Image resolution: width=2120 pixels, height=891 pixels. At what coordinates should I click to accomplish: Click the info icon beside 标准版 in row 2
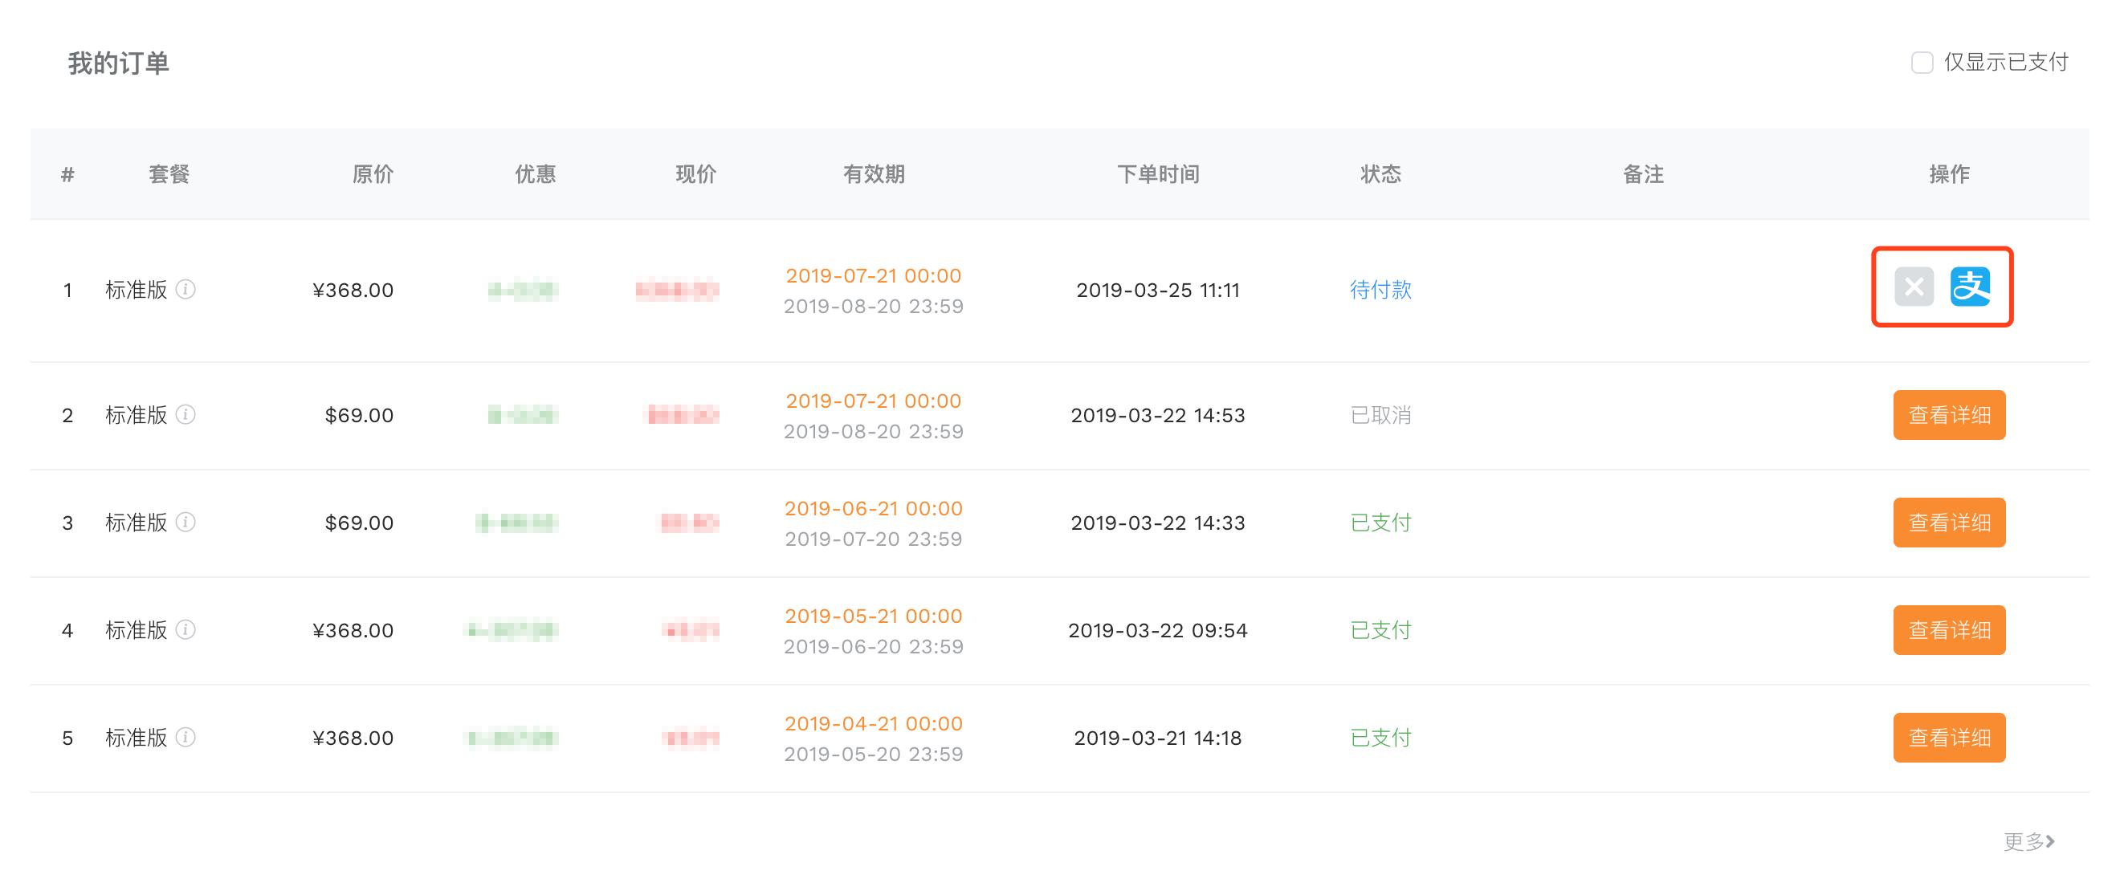click(x=188, y=416)
